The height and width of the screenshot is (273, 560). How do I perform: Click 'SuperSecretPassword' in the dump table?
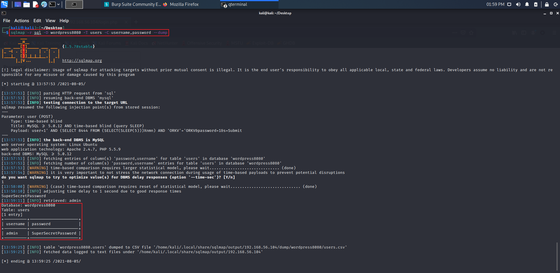tap(54, 233)
